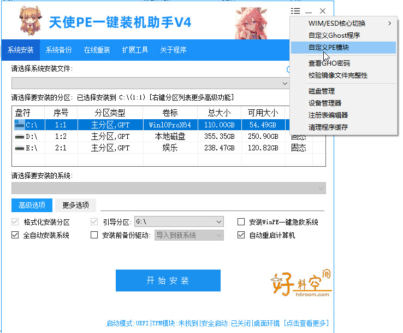Select the 更多选项 tab button
This screenshot has width=403, height=333.
(75, 205)
